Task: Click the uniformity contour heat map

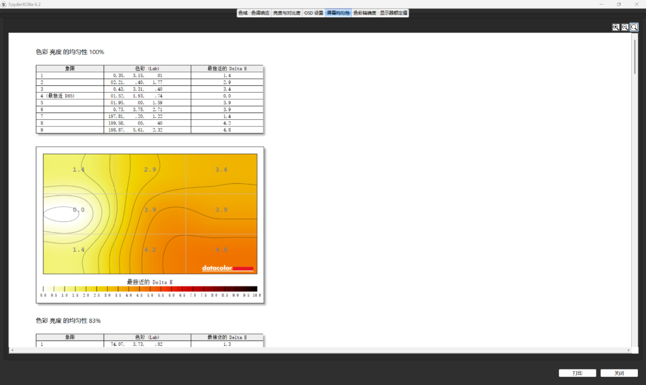Action: 150,214
